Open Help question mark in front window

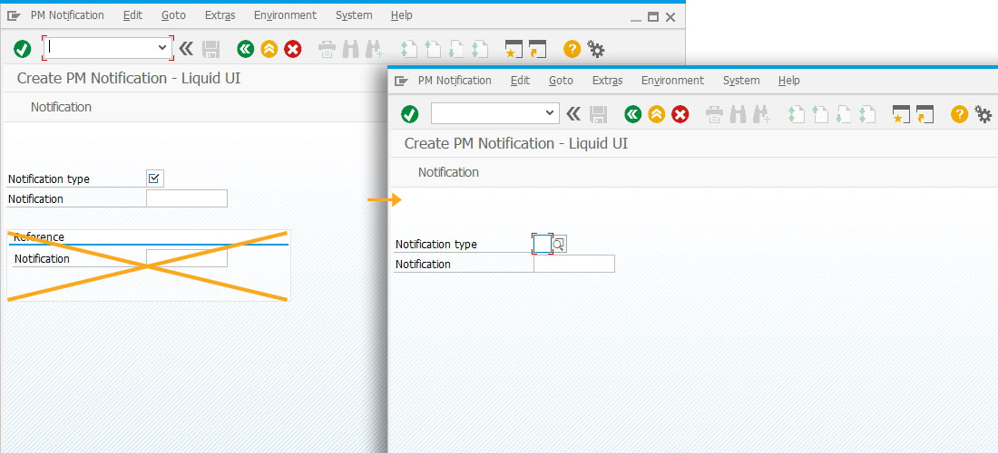[959, 114]
